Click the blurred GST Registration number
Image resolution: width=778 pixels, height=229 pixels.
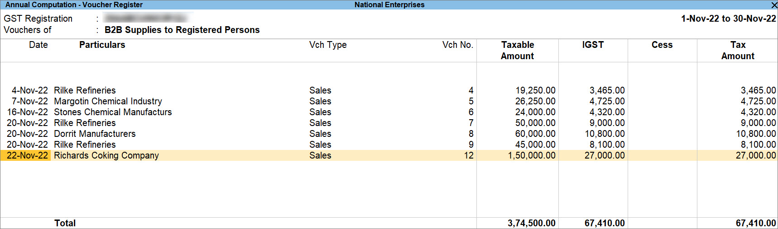(145, 18)
